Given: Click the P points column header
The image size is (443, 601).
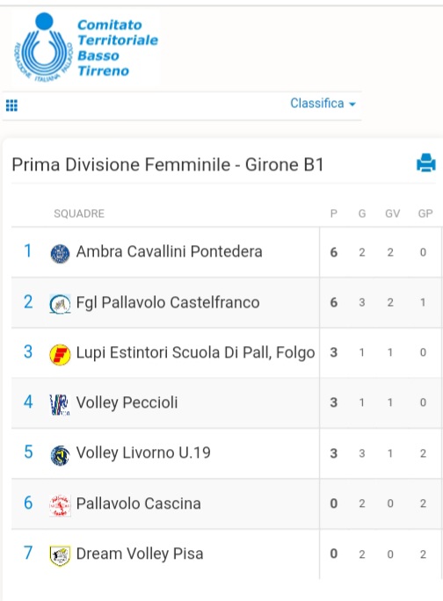Looking at the screenshot, I should (334, 214).
